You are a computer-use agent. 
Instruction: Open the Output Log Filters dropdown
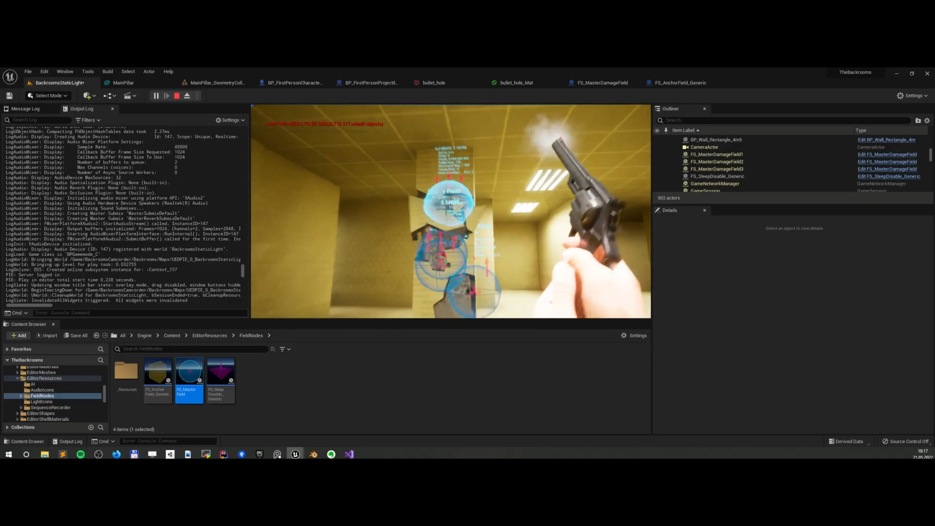tap(88, 120)
